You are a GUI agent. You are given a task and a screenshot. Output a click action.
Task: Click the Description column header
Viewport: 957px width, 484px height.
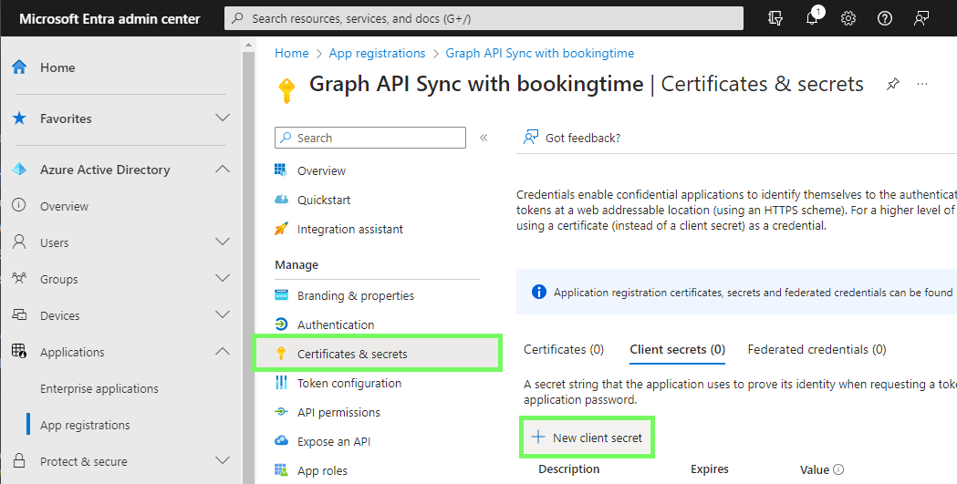(569, 469)
